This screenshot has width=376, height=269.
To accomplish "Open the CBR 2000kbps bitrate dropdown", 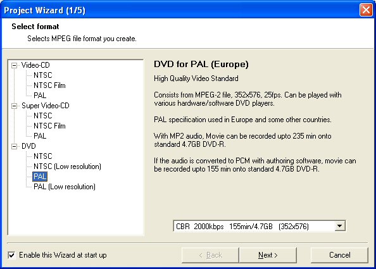I will click(x=339, y=226).
